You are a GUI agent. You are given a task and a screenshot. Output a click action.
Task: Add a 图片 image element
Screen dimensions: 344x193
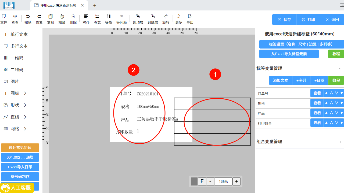click(x=12, y=81)
